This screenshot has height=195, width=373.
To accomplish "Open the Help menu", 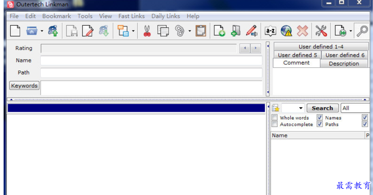I will point(193,16).
